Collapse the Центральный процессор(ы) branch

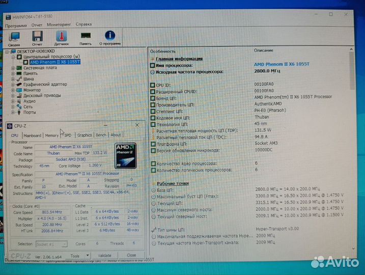[x=13, y=57]
